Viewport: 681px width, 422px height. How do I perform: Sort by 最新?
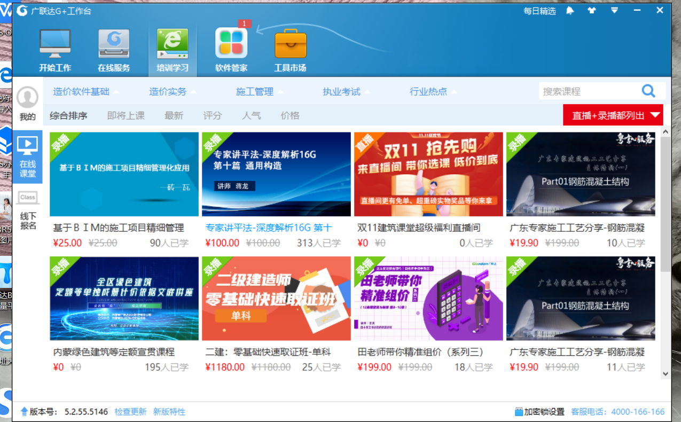coord(174,115)
